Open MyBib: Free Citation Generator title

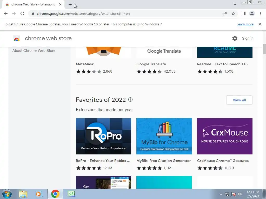[164, 161]
